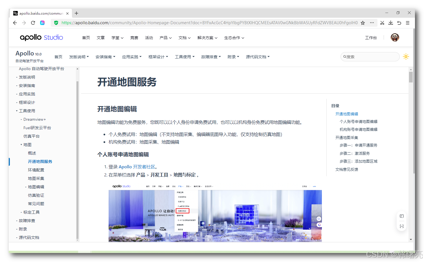
Task: Go to 首页 in the doc navigation bar
Action: coord(58,57)
